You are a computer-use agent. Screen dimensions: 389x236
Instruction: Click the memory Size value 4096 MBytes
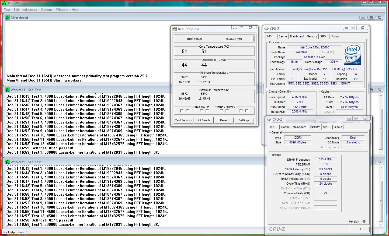298,142
